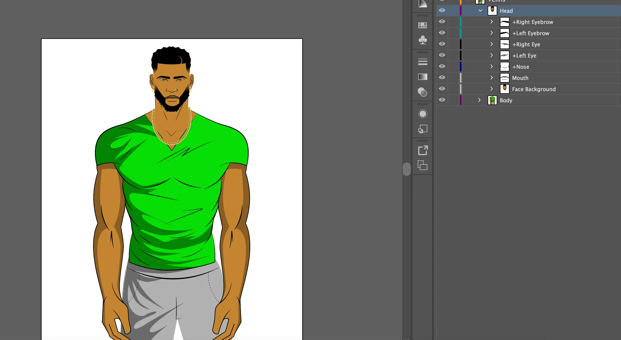Toggle visibility of the +Nose layer
621x340 pixels.
[442, 66]
